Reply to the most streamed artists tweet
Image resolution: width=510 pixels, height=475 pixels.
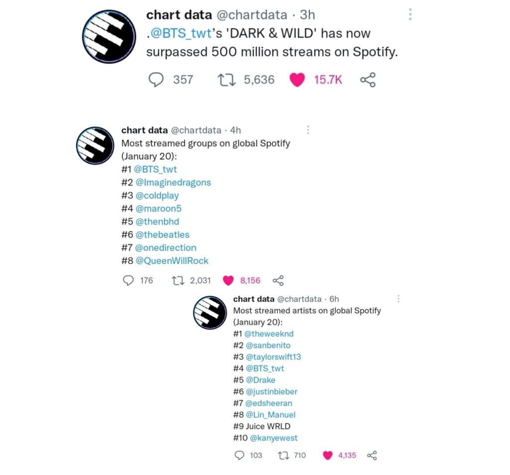pyautogui.click(x=239, y=455)
